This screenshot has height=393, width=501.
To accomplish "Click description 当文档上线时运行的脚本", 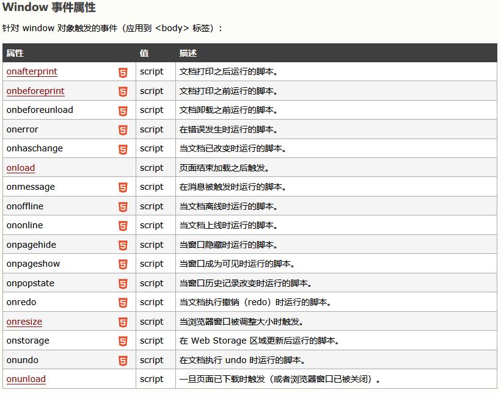I will pyautogui.click(x=229, y=225).
